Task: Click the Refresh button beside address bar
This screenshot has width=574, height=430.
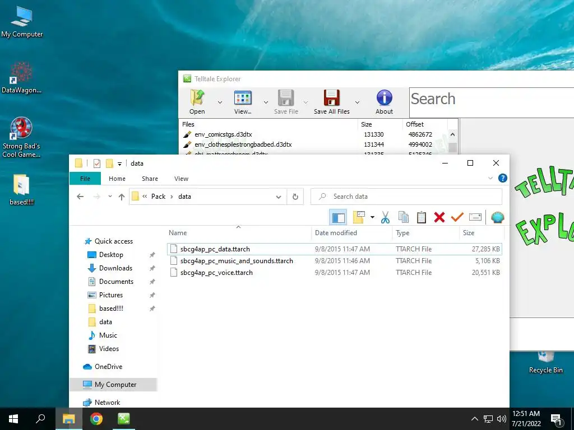Action: [x=295, y=197]
